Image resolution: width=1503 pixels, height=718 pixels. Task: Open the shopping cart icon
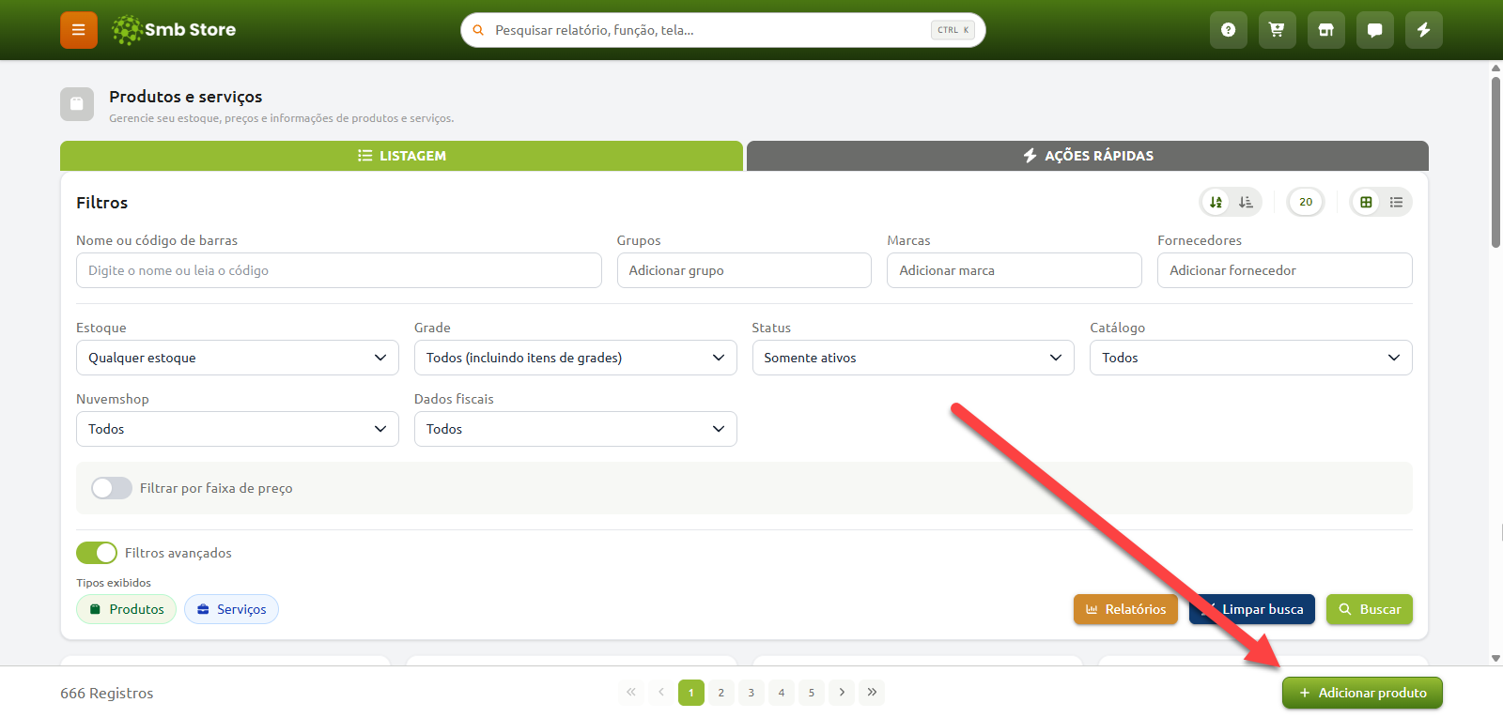point(1277,30)
